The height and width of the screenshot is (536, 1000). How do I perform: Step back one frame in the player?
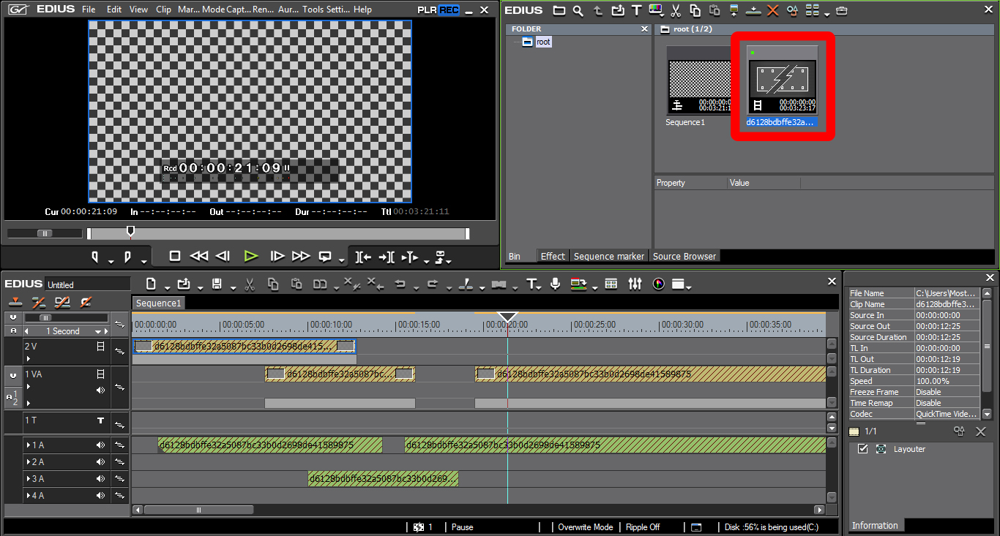(x=223, y=256)
